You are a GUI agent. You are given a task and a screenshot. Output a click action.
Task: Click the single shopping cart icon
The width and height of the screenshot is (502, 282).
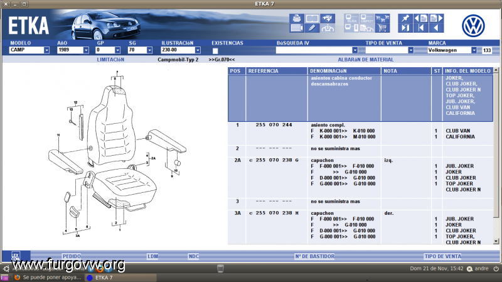pyautogui.click(x=382, y=28)
